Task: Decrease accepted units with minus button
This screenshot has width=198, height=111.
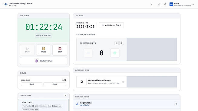Action: click(88, 53)
